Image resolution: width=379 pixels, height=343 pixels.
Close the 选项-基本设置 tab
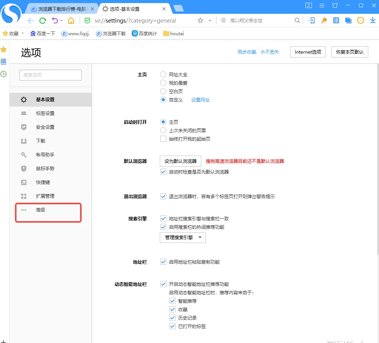164,9
